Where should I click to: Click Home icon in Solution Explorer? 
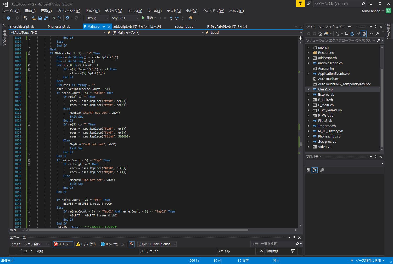click(x=320, y=34)
